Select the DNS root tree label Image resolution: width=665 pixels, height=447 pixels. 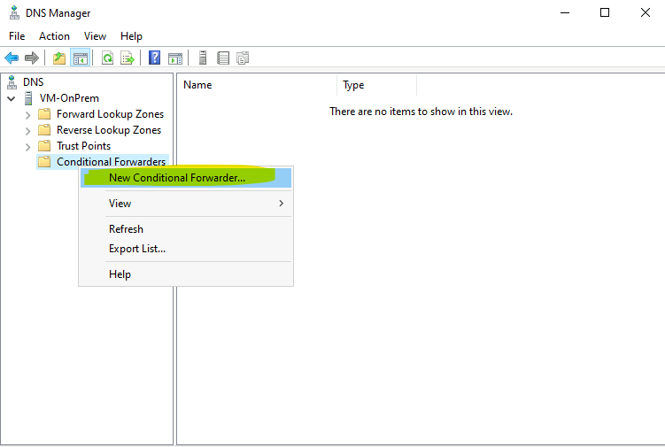tap(33, 81)
